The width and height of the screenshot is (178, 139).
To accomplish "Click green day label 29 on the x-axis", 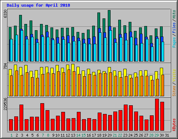I will click(x=156, y=135).
